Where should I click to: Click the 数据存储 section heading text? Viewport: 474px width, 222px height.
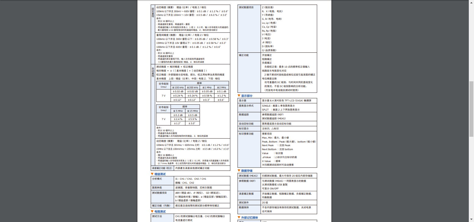(x=247, y=171)
